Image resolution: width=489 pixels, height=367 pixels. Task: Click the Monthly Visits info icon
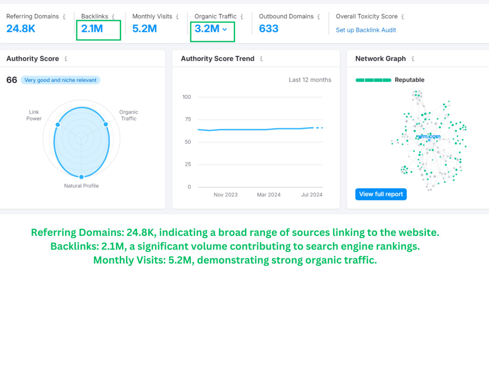177,17
